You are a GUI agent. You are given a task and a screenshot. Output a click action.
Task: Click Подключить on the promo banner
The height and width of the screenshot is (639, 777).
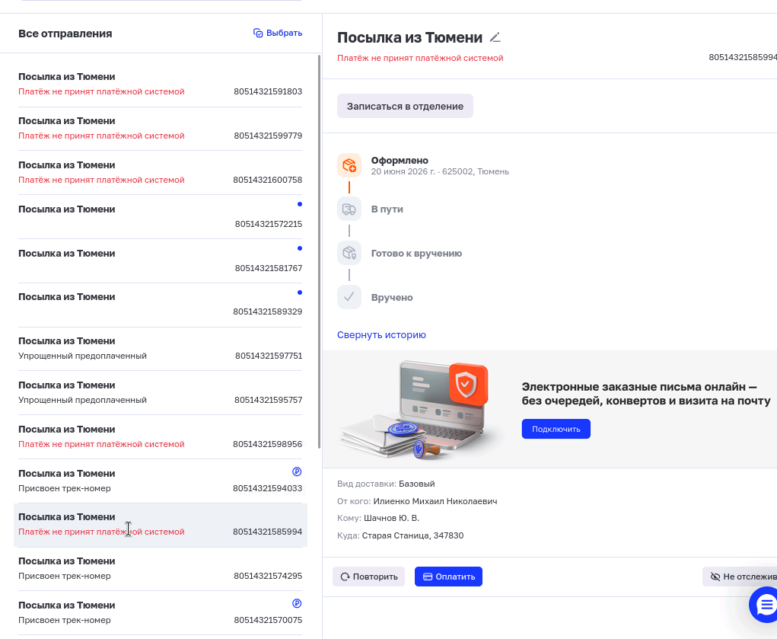coord(556,429)
